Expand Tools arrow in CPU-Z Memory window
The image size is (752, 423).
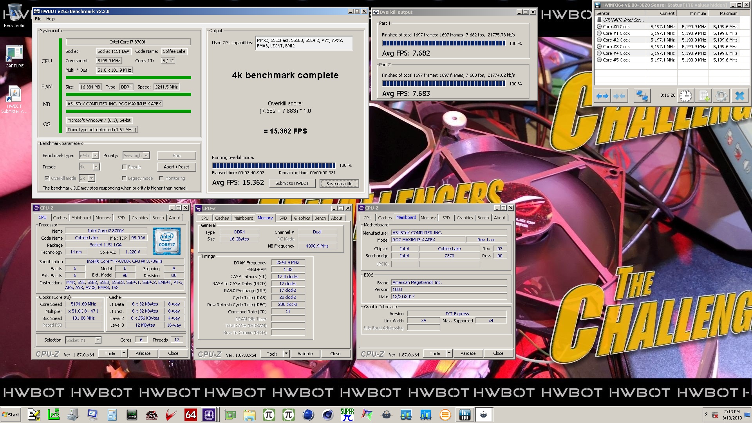286,354
